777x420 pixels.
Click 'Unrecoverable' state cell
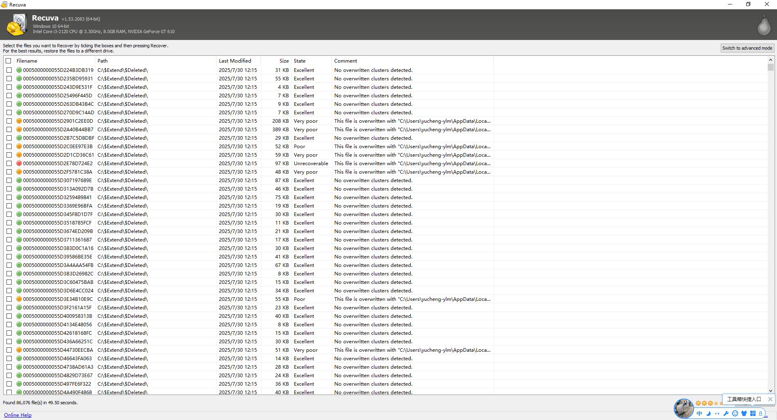coord(311,163)
